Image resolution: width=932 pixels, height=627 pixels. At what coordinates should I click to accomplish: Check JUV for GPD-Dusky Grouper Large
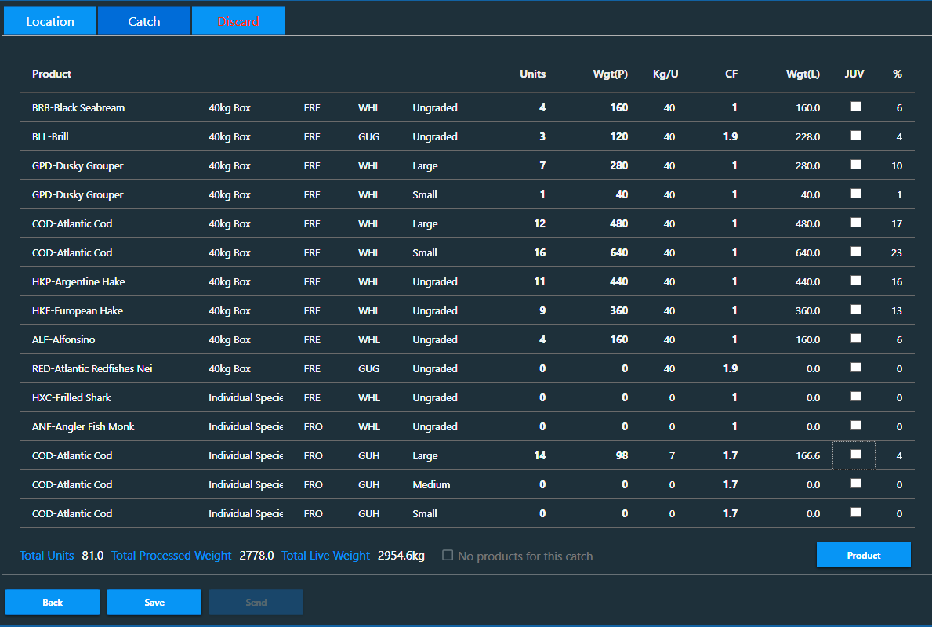coord(855,164)
